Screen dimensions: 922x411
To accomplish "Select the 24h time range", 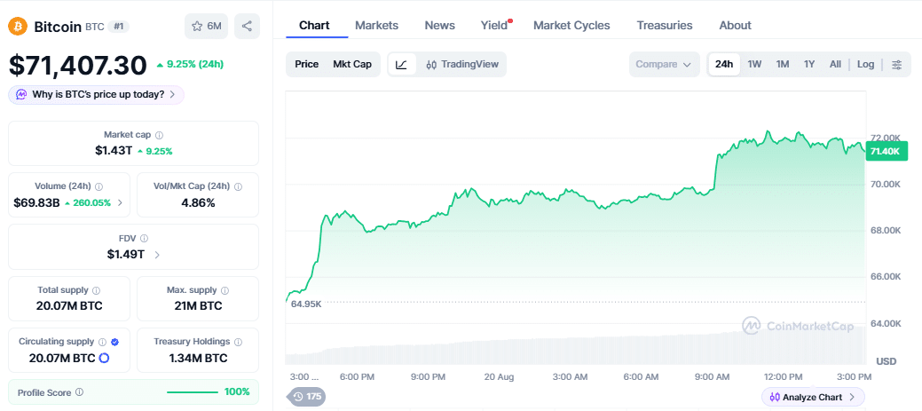I will [x=724, y=64].
